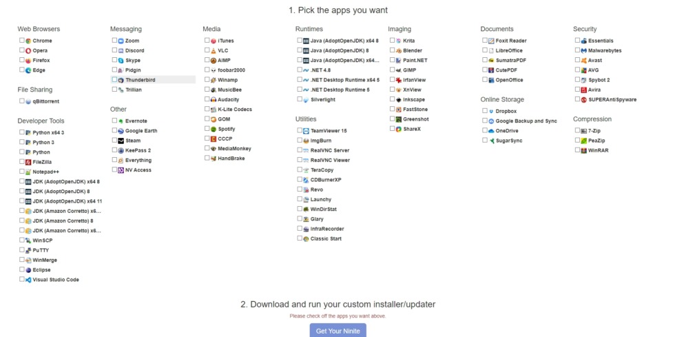
Task: Click the Thunderbird icon
Action: [x=121, y=80]
